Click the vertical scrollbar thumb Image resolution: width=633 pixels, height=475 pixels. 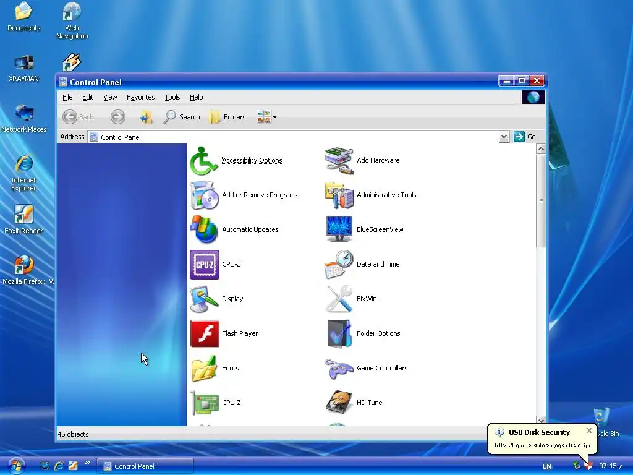[x=541, y=201]
